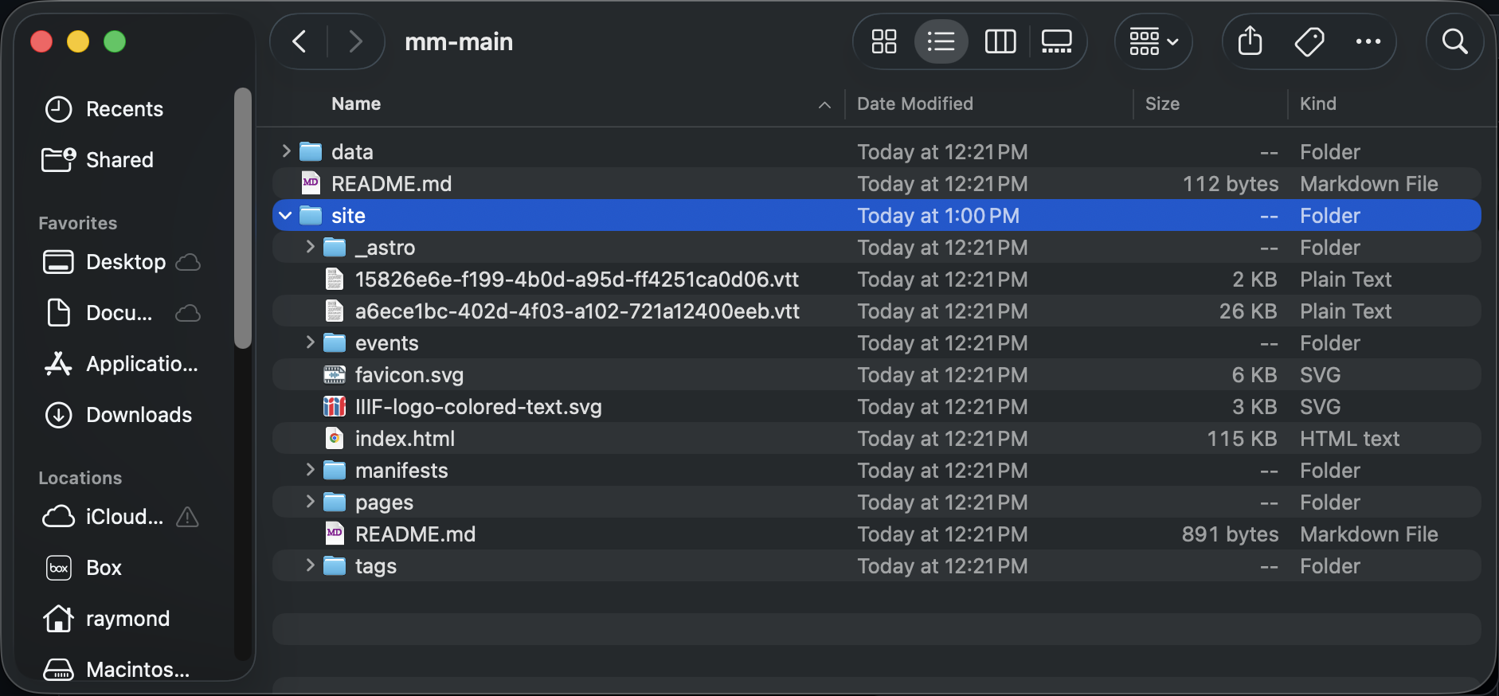The height and width of the screenshot is (696, 1499).
Task: Toggle list view mode
Action: [x=941, y=41]
